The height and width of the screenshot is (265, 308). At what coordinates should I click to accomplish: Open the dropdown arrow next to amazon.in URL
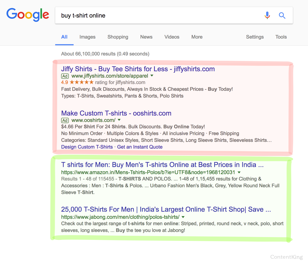point(239,172)
